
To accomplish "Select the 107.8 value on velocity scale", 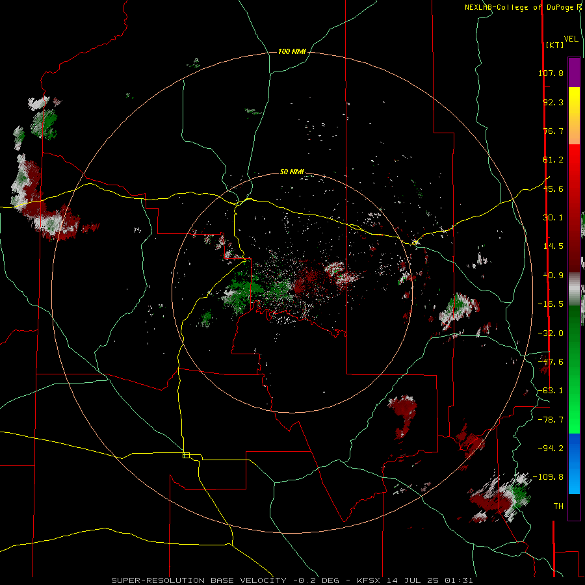I will (551, 73).
